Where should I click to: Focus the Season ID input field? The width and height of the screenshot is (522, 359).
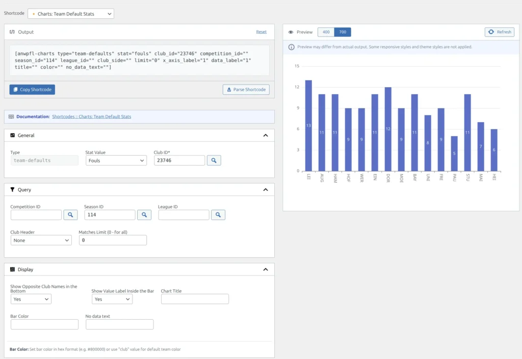pyautogui.click(x=110, y=215)
